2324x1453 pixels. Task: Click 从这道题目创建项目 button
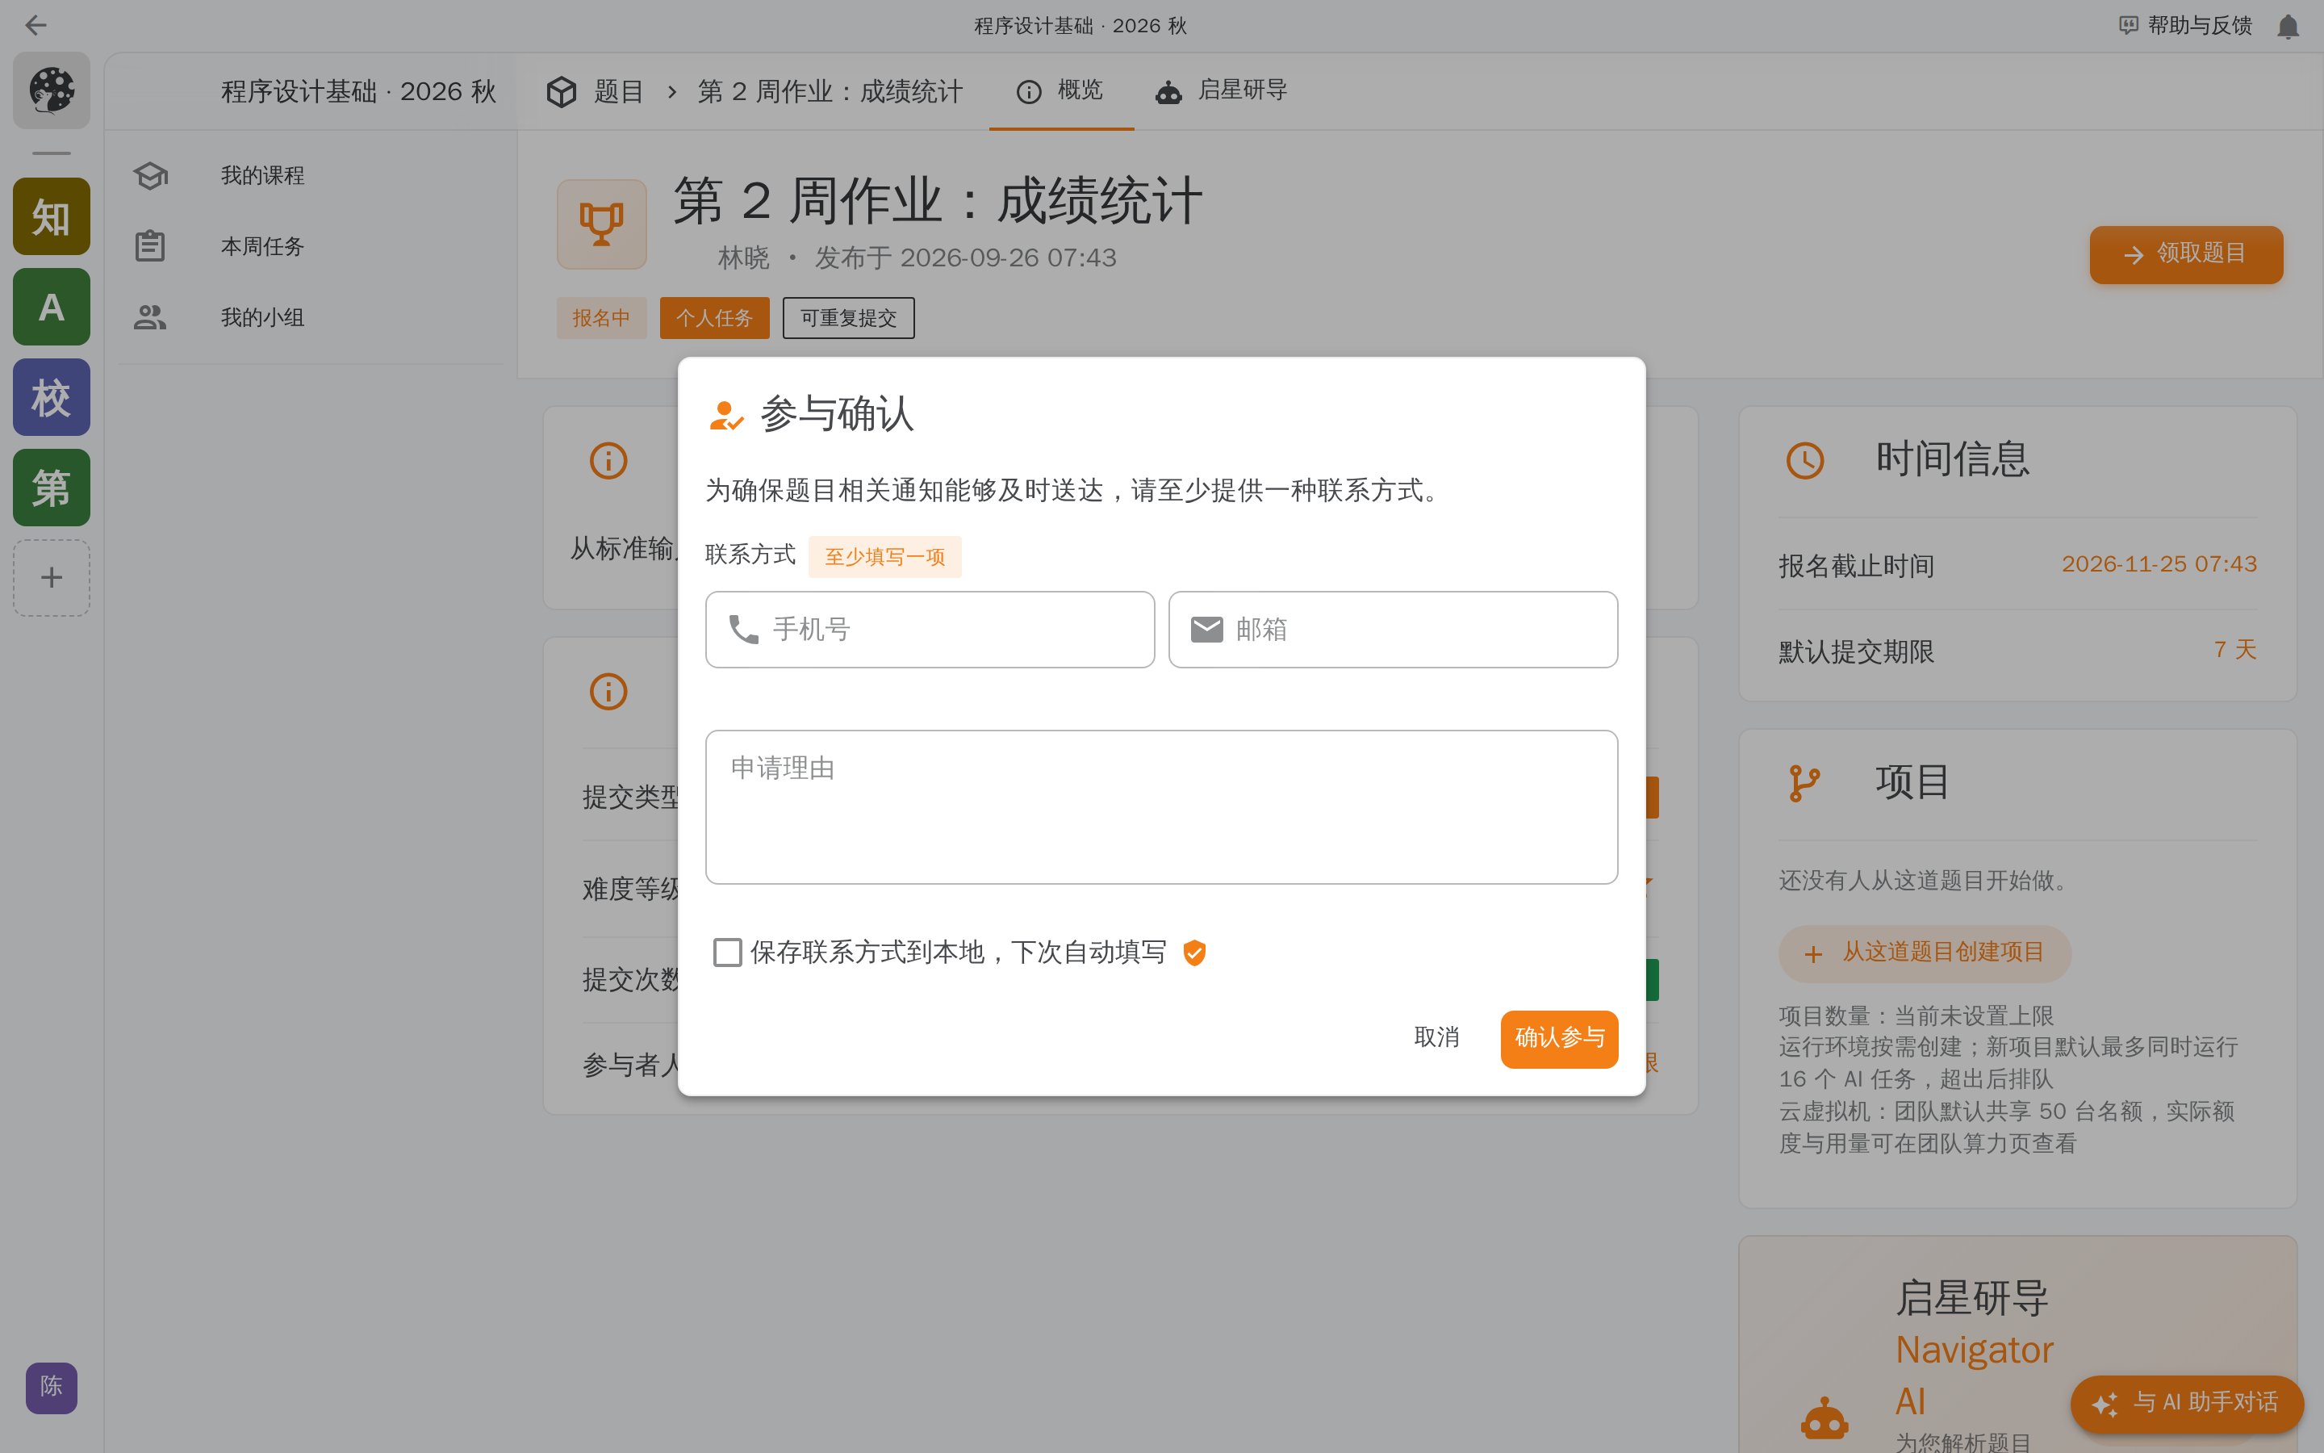(x=1925, y=953)
